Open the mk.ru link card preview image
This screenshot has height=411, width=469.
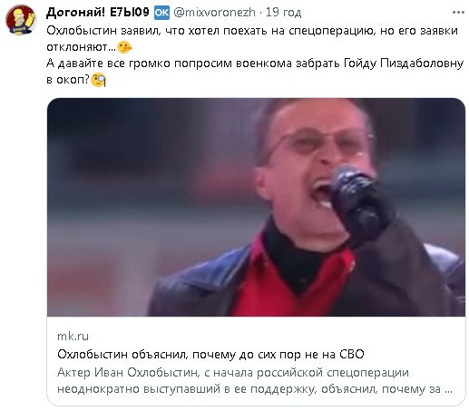click(256, 207)
